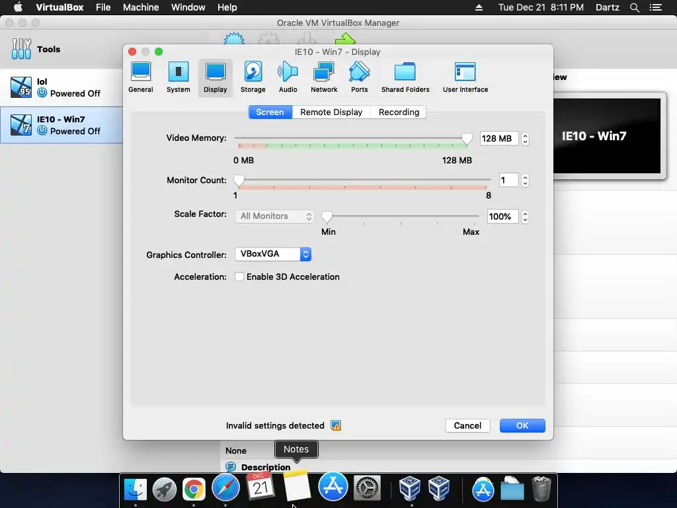Click the Monitor Count stepper arrows

(525, 180)
